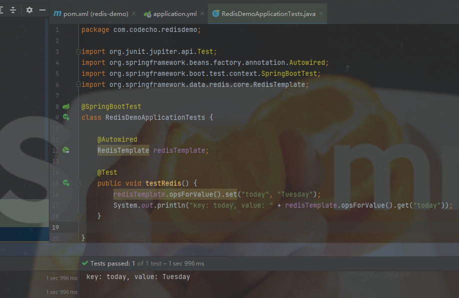Click line number 19 in gutter

click(55, 227)
